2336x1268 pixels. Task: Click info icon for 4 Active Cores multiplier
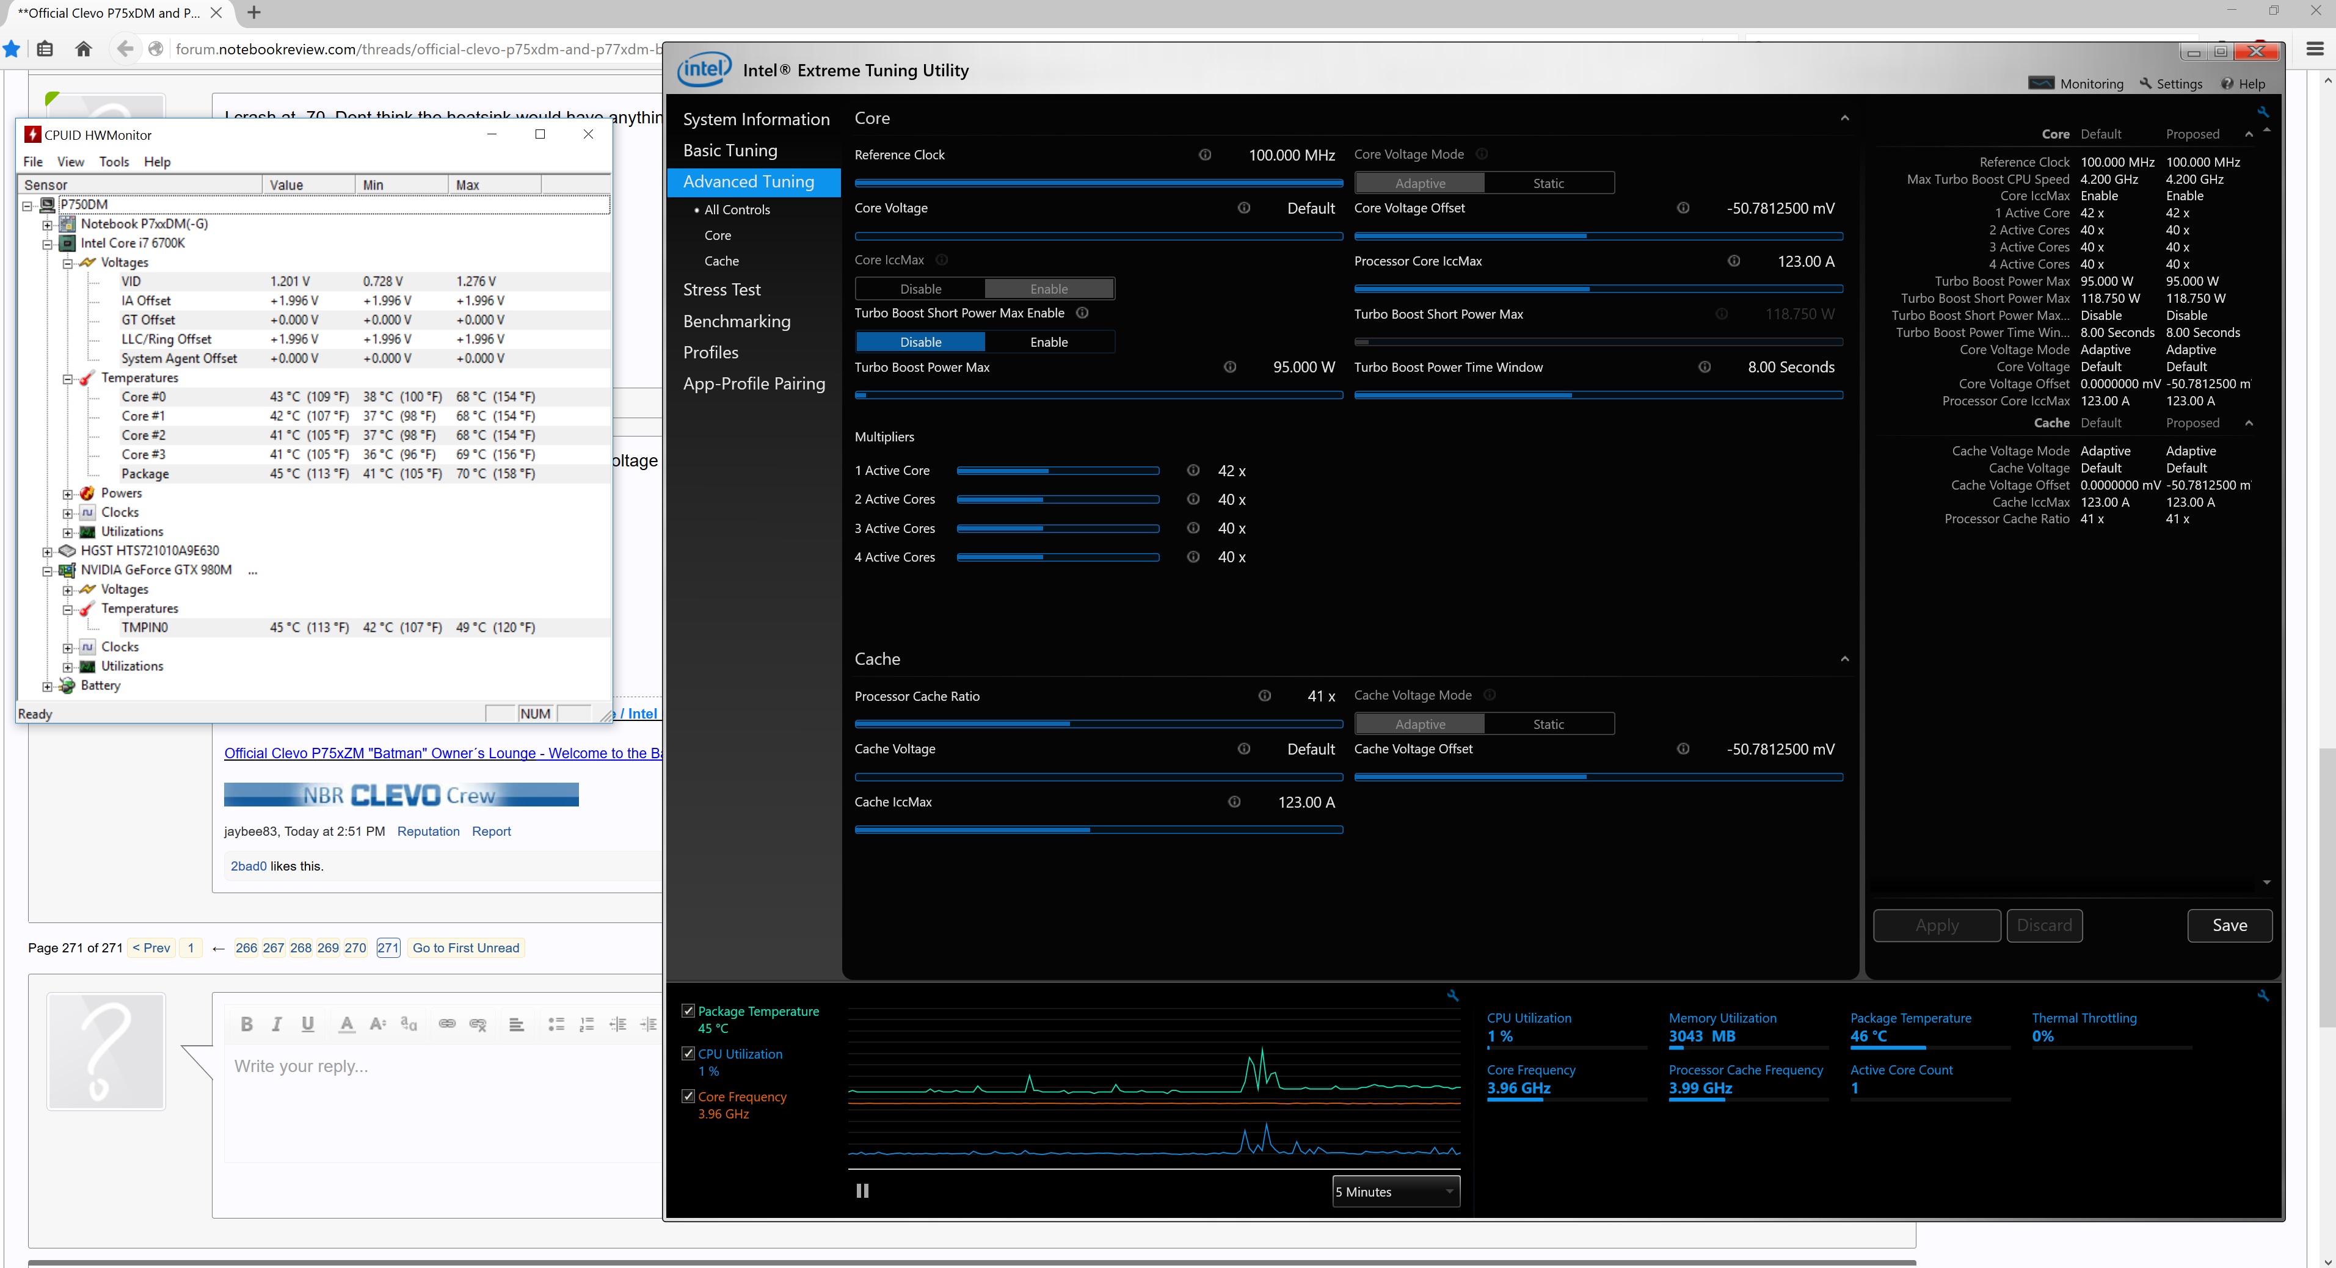pos(1193,557)
